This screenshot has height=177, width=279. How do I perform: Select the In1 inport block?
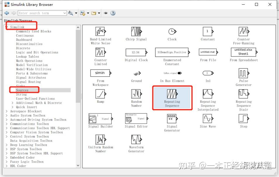point(208,73)
